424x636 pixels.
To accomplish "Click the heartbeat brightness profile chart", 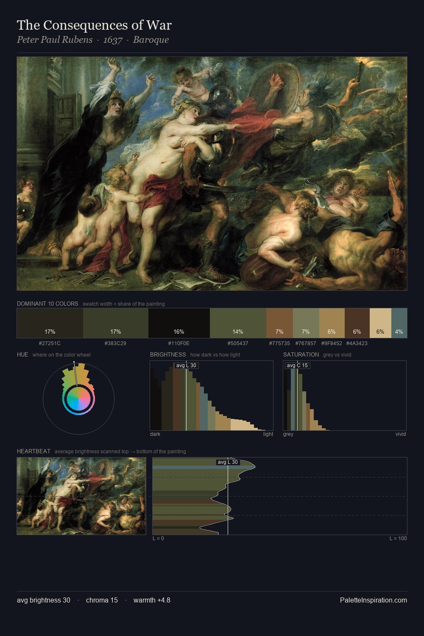I will [280, 496].
